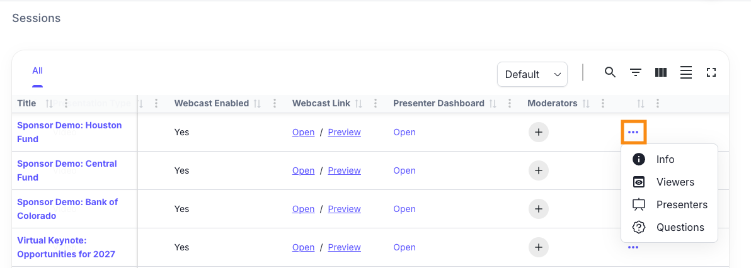This screenshot has width=751, height=268.
Task: Open Webcast Link column options menu
Action: tap(375, 103)
